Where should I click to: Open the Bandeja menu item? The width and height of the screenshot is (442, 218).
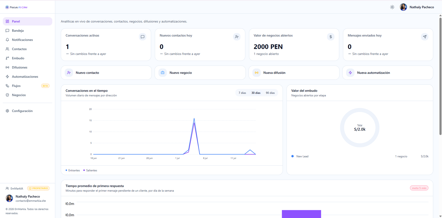click(x=27, y=31)
